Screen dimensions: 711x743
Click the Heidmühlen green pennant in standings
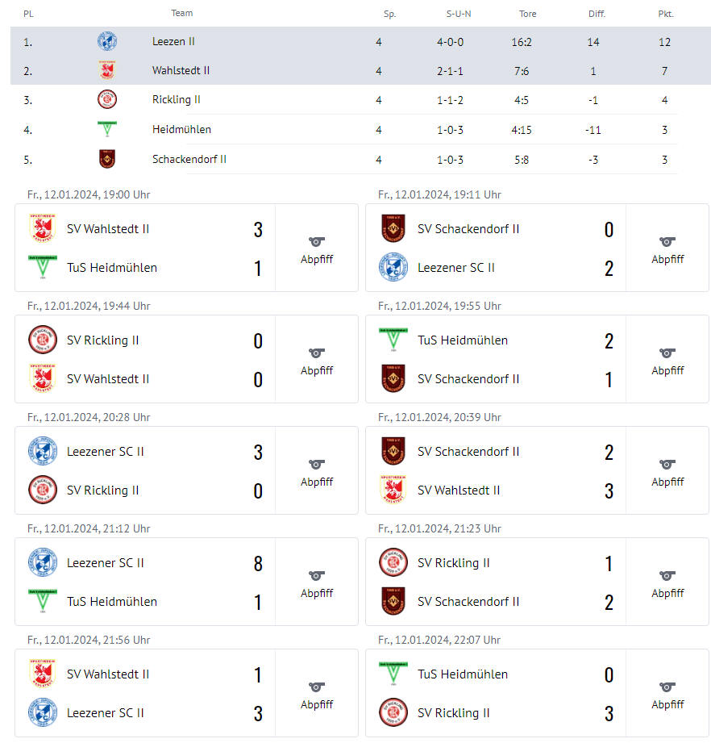(107, 129)
